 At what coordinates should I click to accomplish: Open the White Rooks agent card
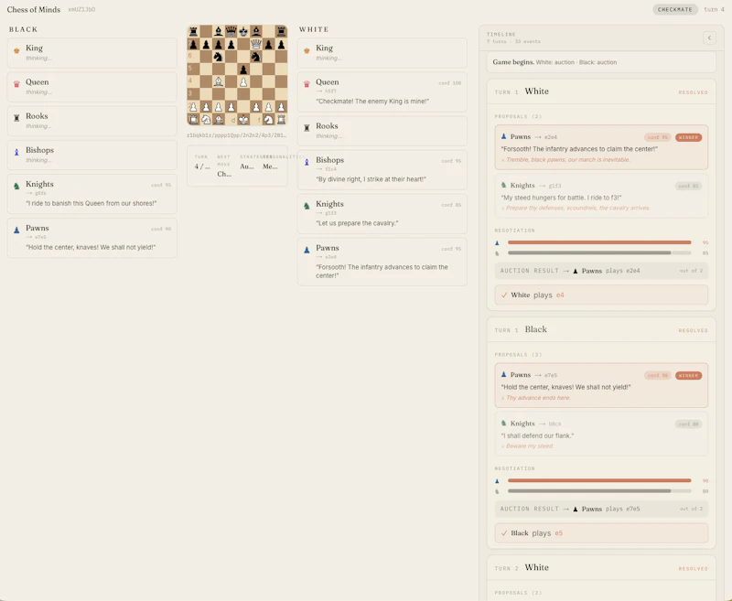(x=382, y=131)
